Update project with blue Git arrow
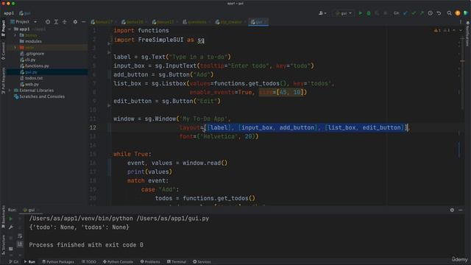 tap(406, 13)
